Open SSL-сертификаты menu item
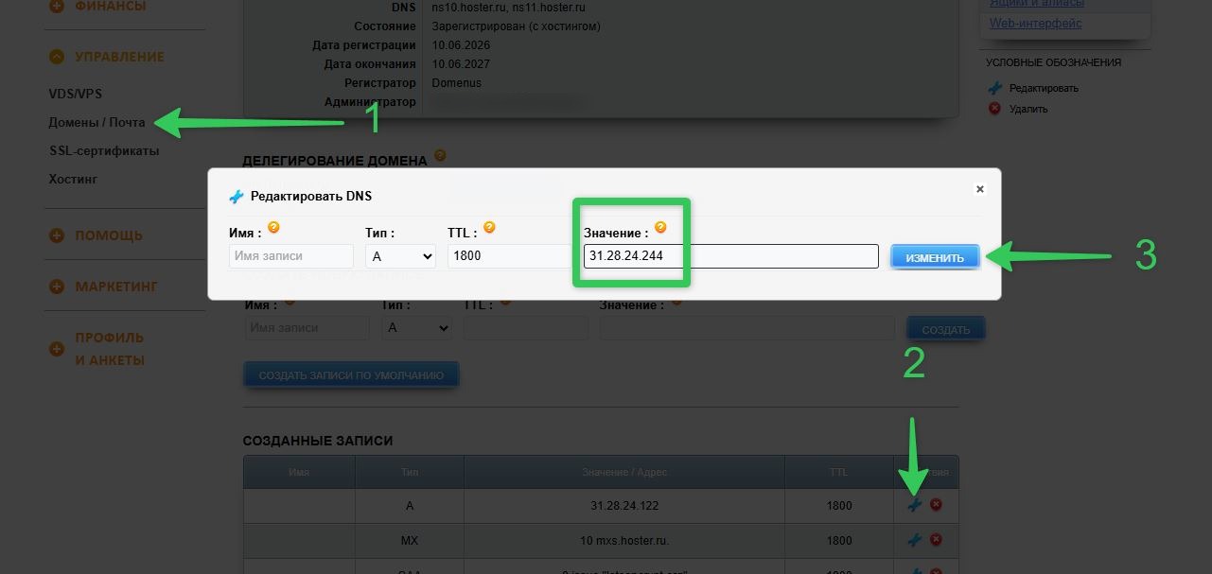Image resolution: width=1212 pixels, height=574 pixels. pyautogui.click(x=104, y=151)
